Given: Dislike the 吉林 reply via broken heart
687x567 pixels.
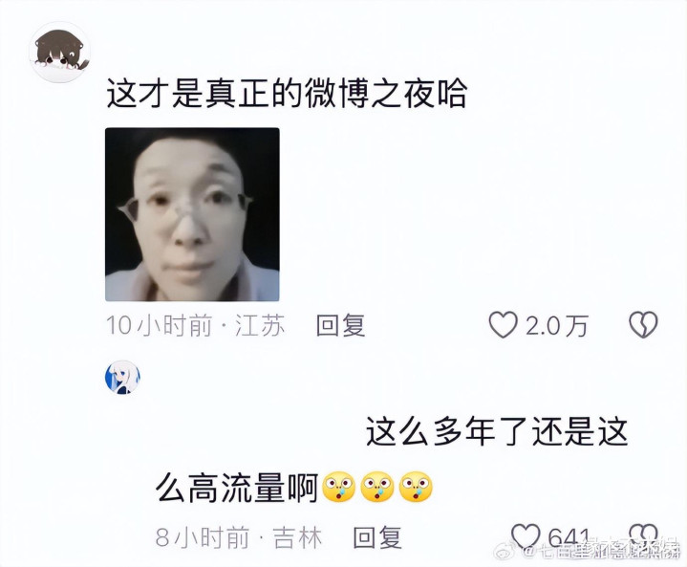Looking at the screenshot, I should [644, 534].
